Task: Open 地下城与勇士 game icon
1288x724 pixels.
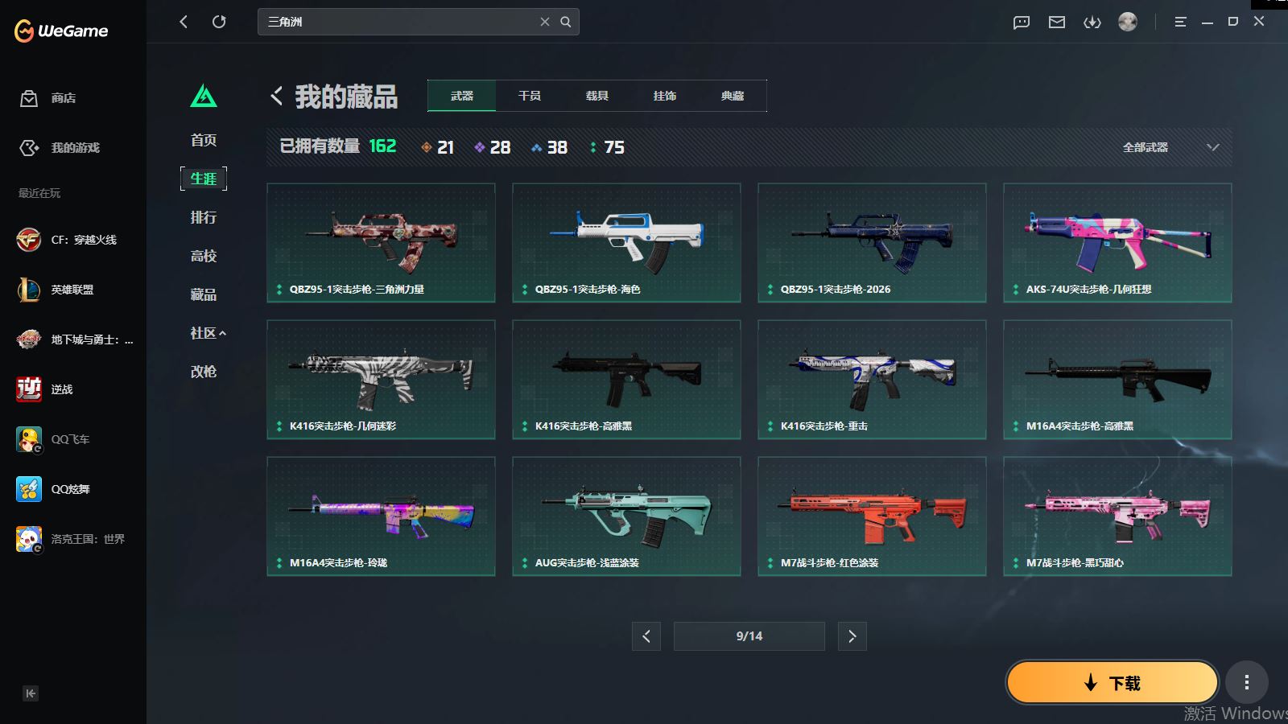Action: pyautogui.click(x=29, y=339)
